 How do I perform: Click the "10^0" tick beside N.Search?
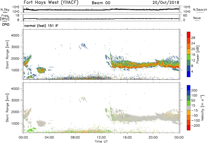(187, 12)
